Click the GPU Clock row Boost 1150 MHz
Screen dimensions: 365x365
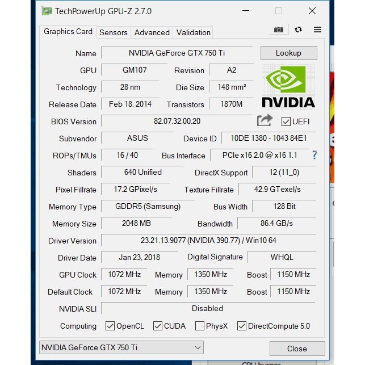[x=293, y=274]
